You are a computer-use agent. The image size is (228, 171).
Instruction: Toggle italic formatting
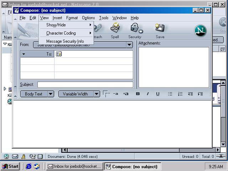coord(148,94)
